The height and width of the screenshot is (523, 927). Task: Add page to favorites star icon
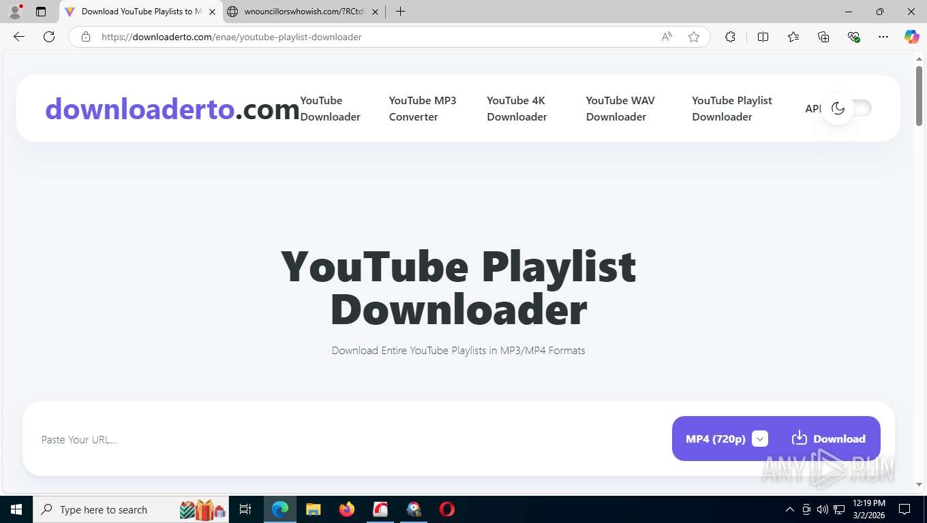pos(694,37)
